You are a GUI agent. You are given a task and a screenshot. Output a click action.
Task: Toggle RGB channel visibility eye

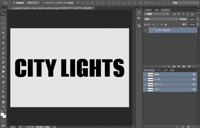pyautogui.click(x=145, y=74)
